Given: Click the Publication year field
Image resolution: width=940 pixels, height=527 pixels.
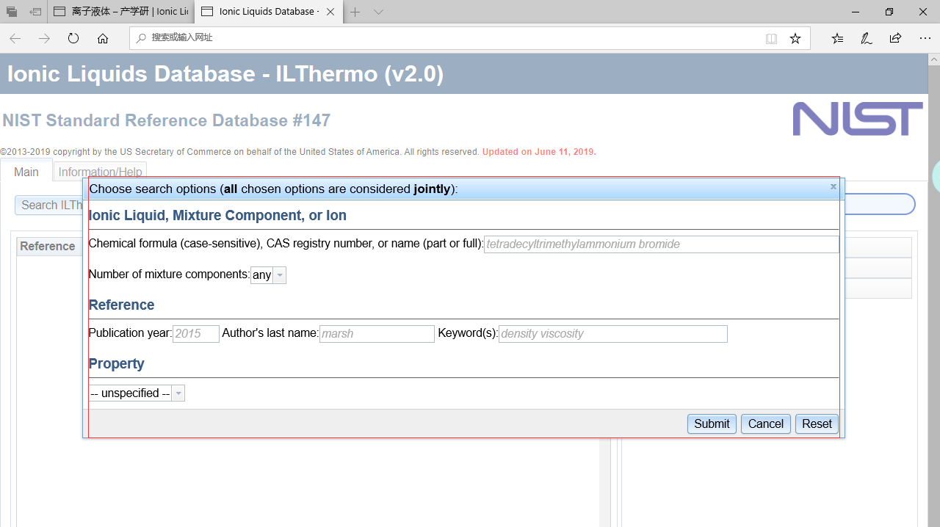Looking at the screenshot, I should (x=196, y=334).
